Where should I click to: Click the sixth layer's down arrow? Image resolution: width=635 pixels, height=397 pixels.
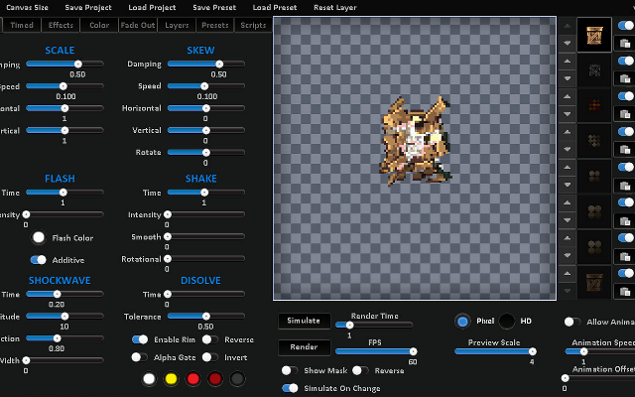pos(567,220)
